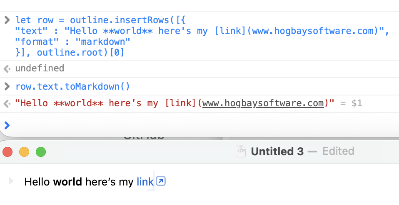Click the "Edited" status in title bar
This screenshot has width=399, height=205.
[x=338, y=151]
